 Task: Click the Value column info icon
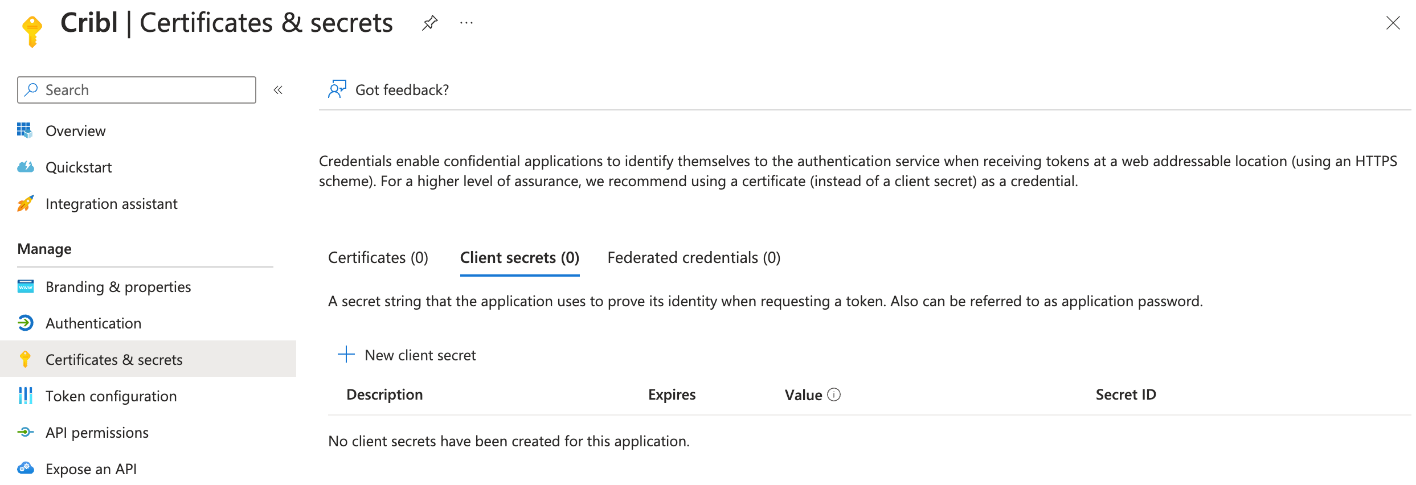pyautogui.click(x=833, y=394)
